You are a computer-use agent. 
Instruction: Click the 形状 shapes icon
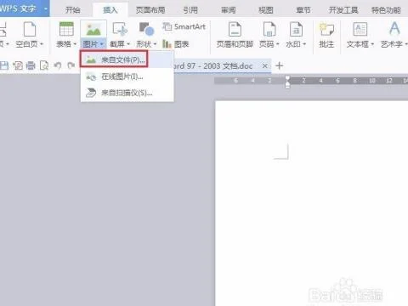[x=146, y=29]
